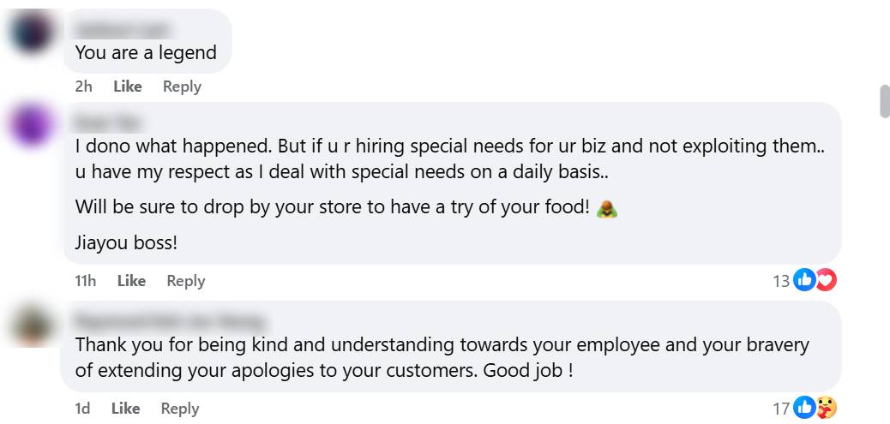Open the 2h timestamp link
The height and width of the screenshot is (424, 890).
coord(83,87)
